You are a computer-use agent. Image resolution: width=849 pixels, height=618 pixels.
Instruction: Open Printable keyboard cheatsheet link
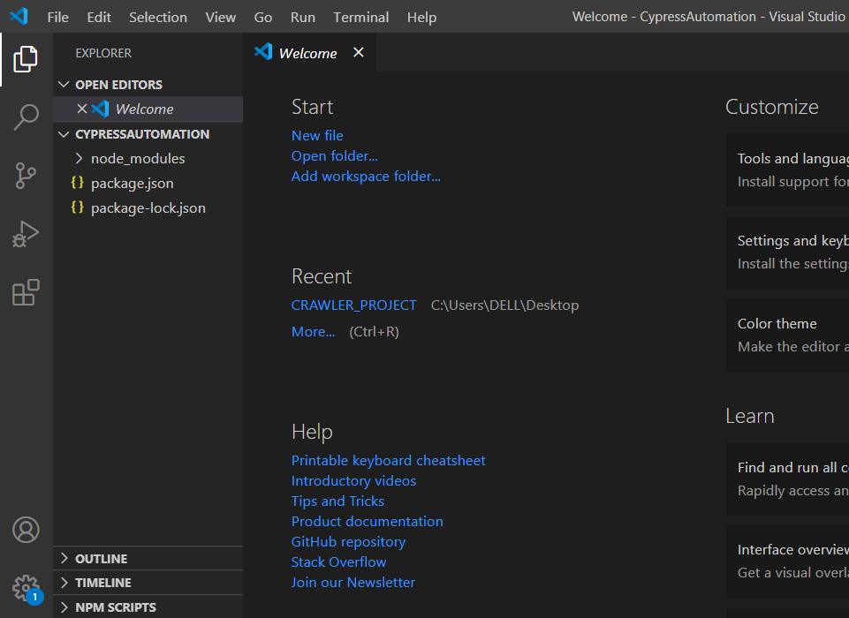388,461
